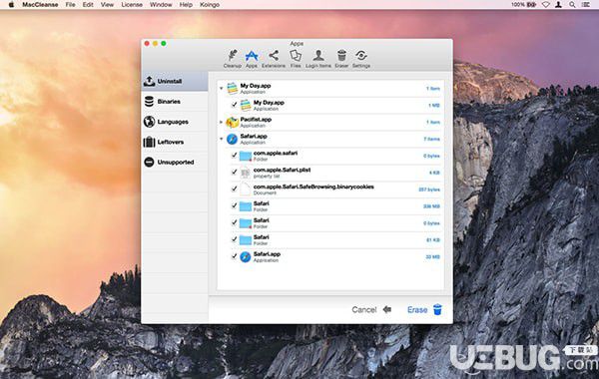Click the '1 item' count for Pacifist.app

point(433,122)
